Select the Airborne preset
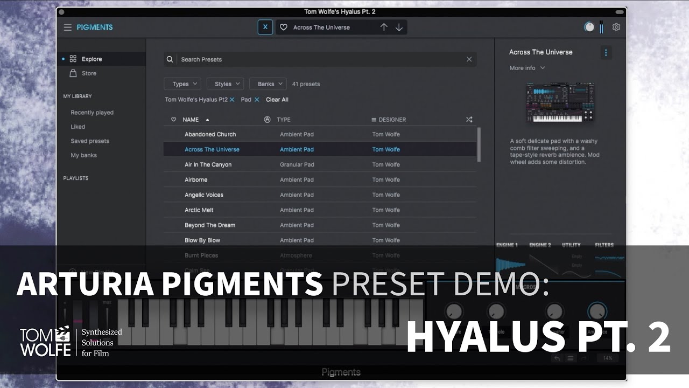 click(x=320, y=179)
